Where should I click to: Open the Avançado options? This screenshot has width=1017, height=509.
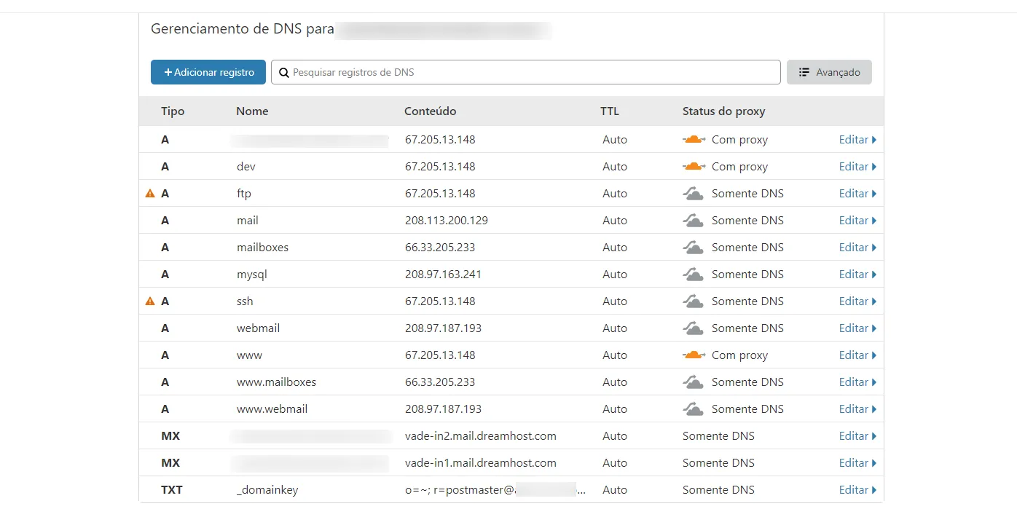click(829, 72)
